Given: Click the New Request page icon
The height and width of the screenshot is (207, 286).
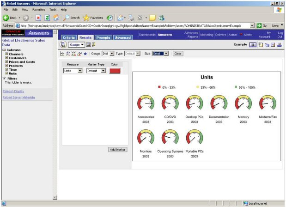Looking at the screenshot, I should pyautogui.click(x=261, y=44).
